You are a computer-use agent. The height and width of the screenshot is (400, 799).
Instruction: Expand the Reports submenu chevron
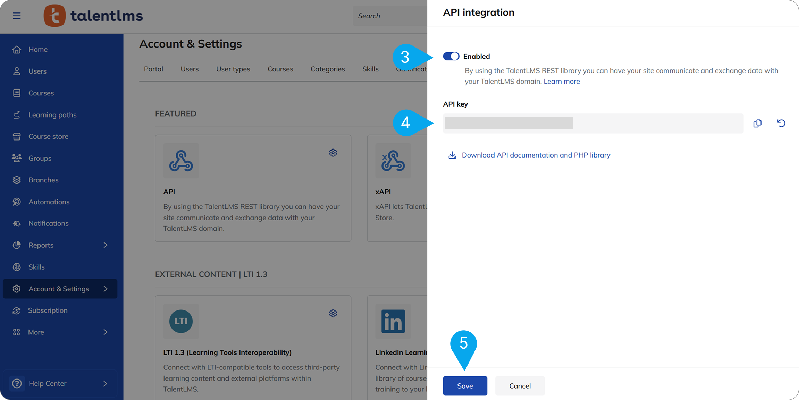106,245
